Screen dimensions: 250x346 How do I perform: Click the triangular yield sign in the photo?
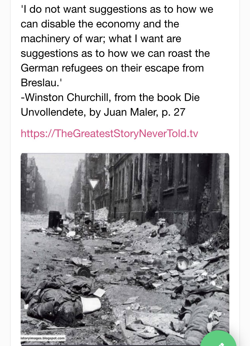coord(94,184)
